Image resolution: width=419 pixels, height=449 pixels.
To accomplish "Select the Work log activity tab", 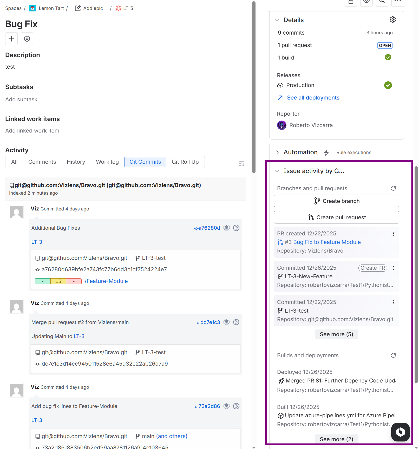I will [x=107, y=162].
